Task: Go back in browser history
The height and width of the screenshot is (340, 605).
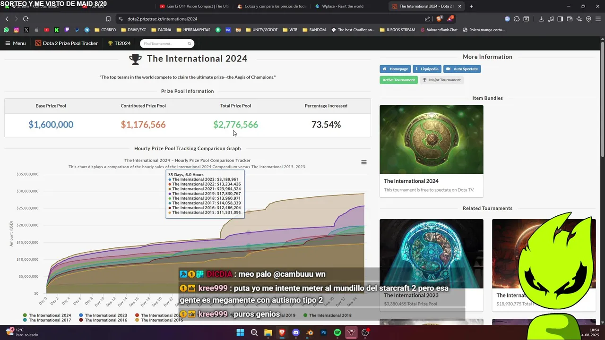Action: pos(7,19)
